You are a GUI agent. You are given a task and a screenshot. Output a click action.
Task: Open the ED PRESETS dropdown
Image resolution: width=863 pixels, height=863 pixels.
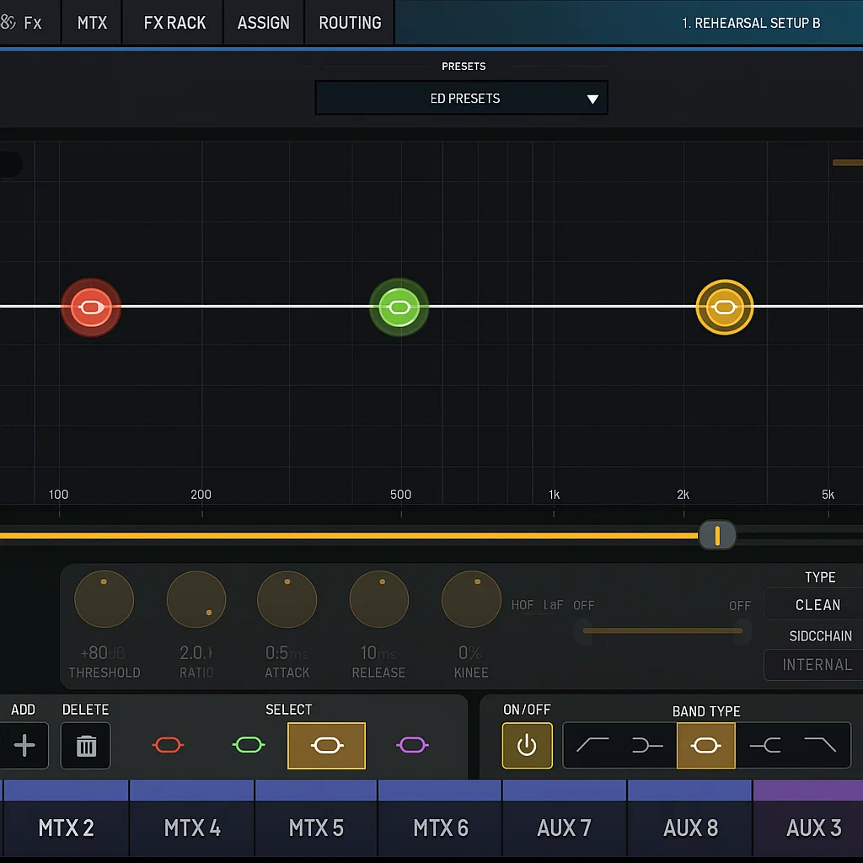(x=461, y=99)
